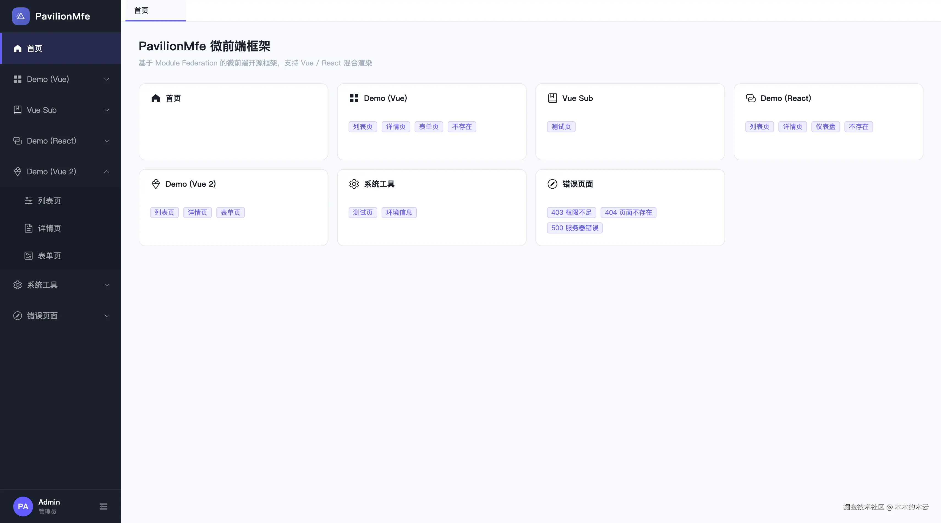Open the Demo (React) sidebar menu label
The image size is (941, 523).
point(51,141)
